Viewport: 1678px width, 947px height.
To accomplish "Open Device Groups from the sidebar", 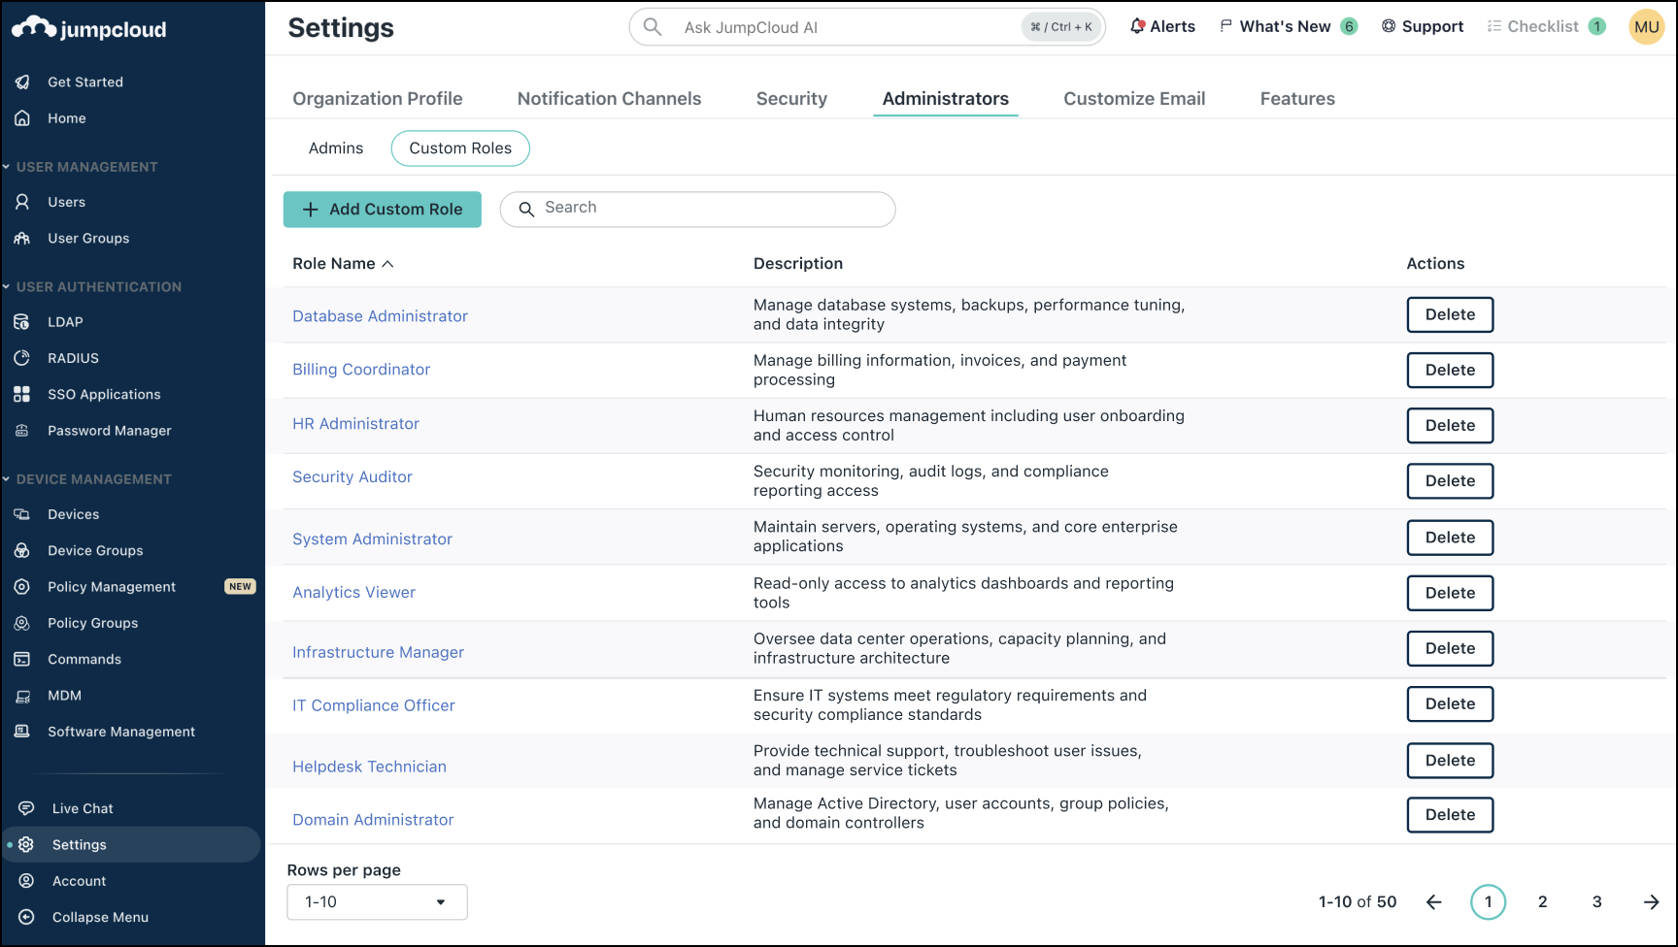I will click(x=94, y=550).
